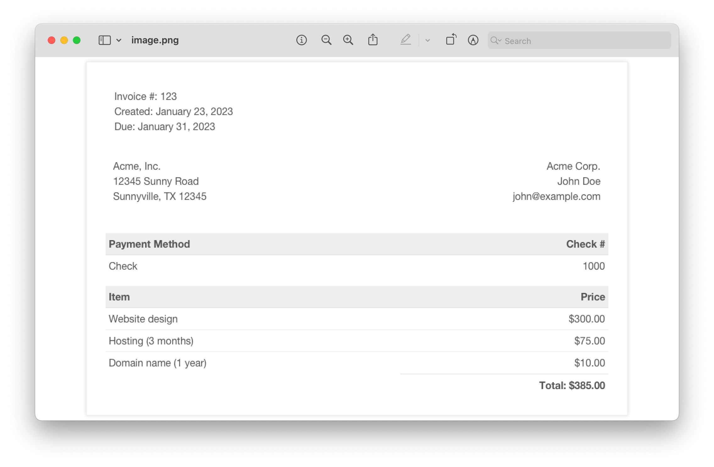Open the Inspector info icon
The width and height of the screenshot is (714, 467).
[301, 40]
